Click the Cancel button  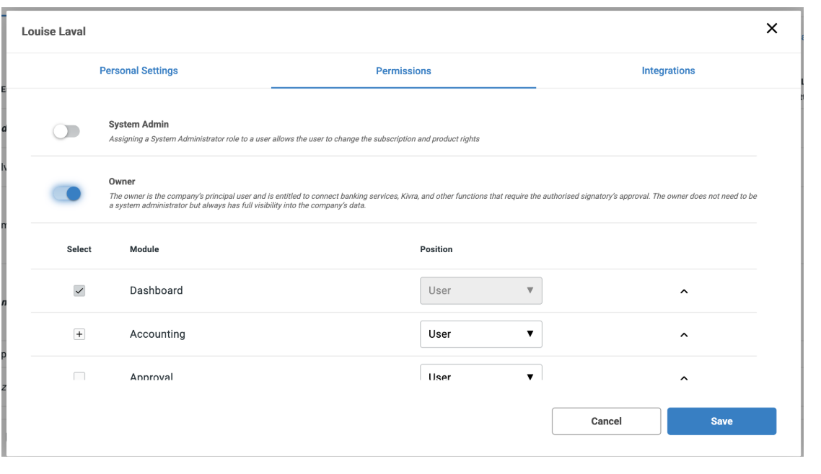click(606, 421)
